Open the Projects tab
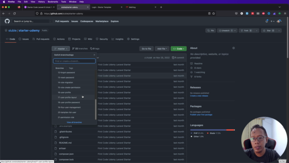The height and width of the screenshot is (163, 289). pos(74,39)
